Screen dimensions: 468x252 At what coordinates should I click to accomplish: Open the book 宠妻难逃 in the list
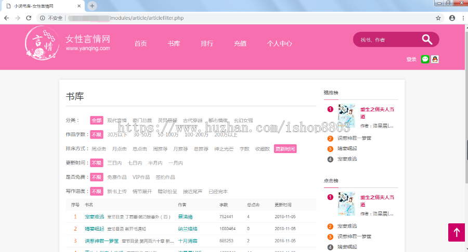(95, 217)
